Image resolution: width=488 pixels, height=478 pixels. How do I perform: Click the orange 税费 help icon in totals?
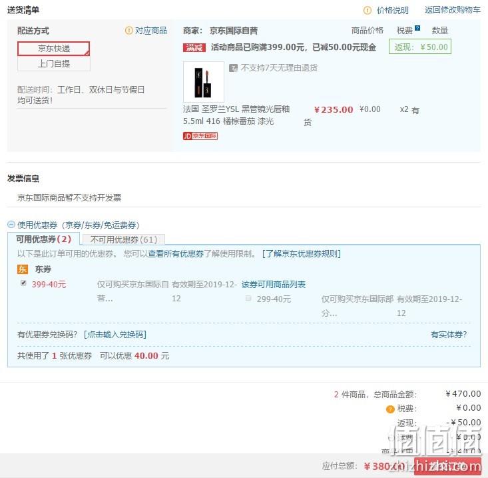[390, 409]
